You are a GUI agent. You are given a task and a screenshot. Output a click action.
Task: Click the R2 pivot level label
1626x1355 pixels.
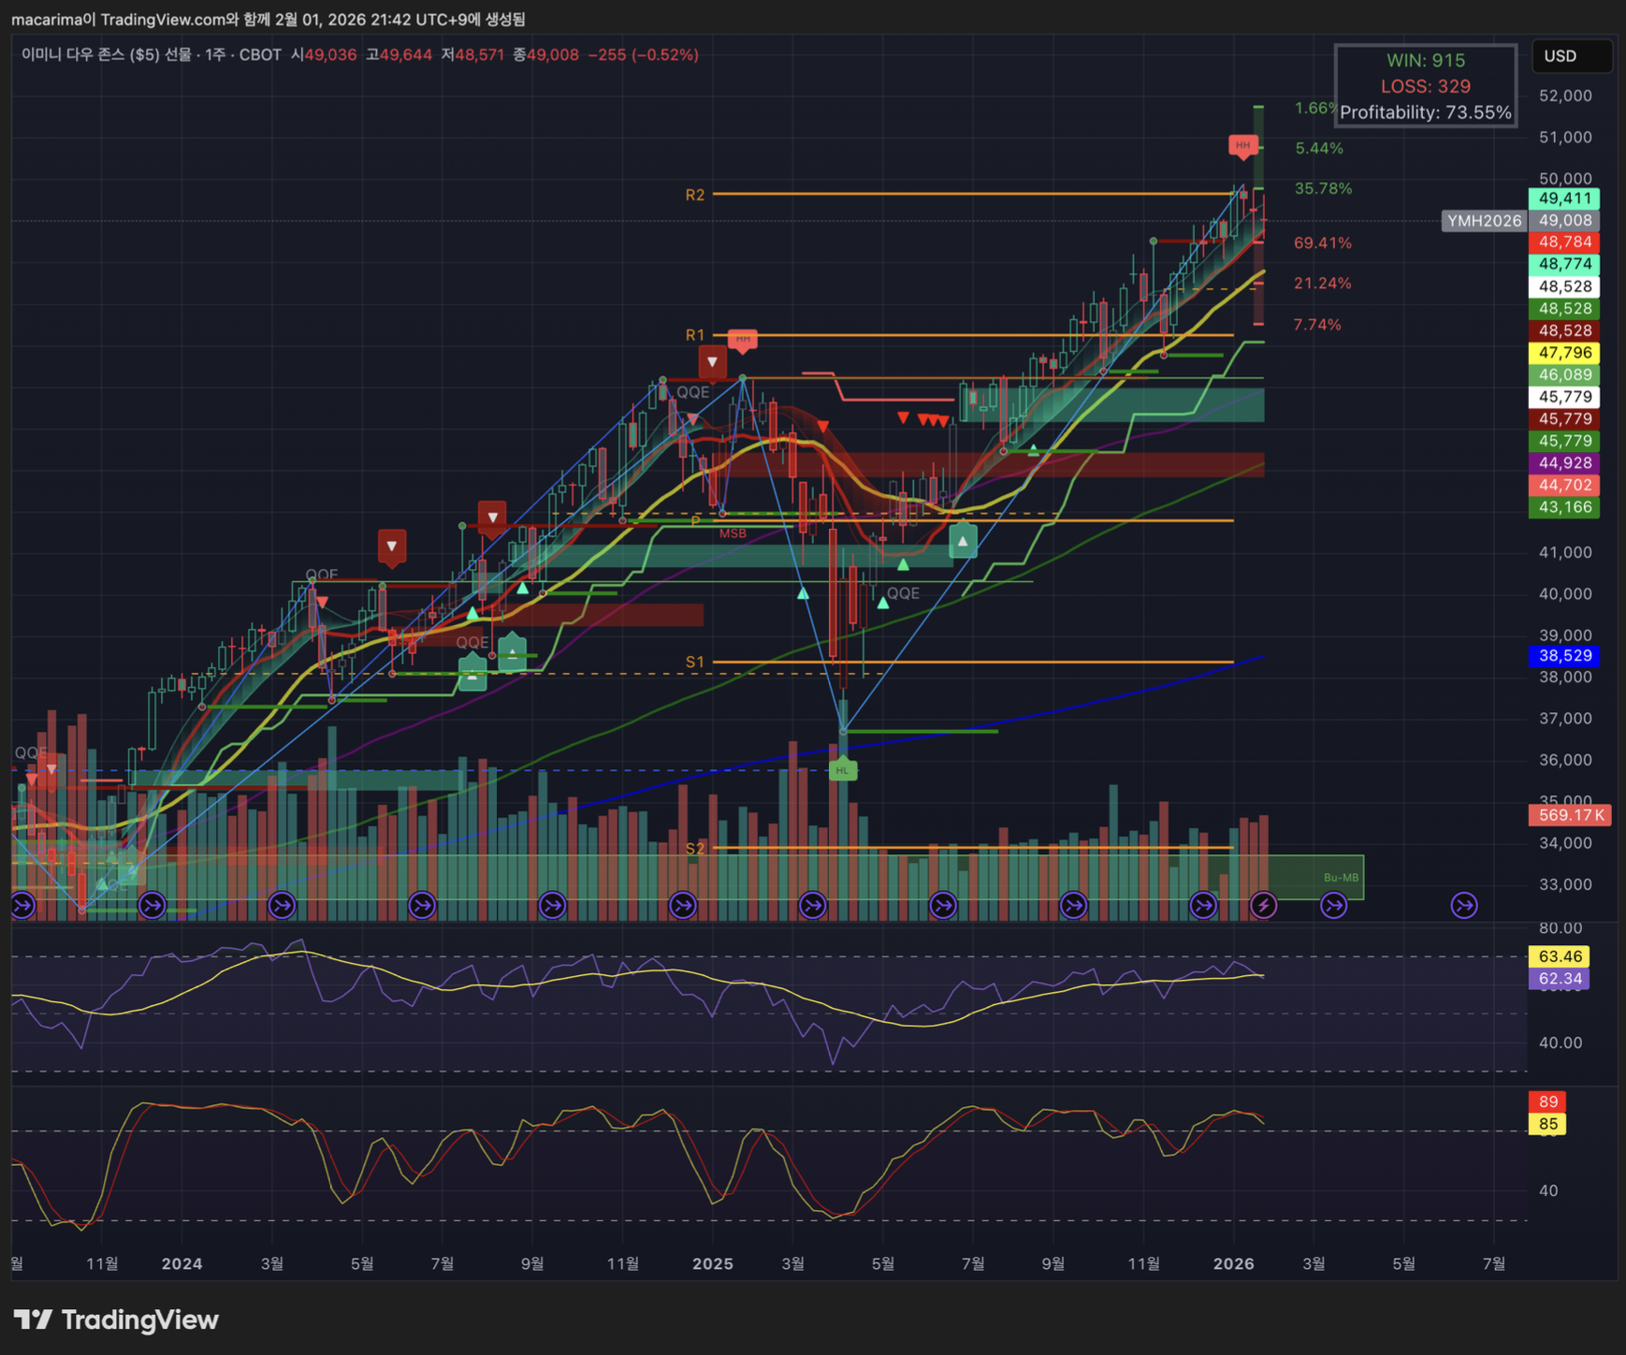[x=694, y=195]
